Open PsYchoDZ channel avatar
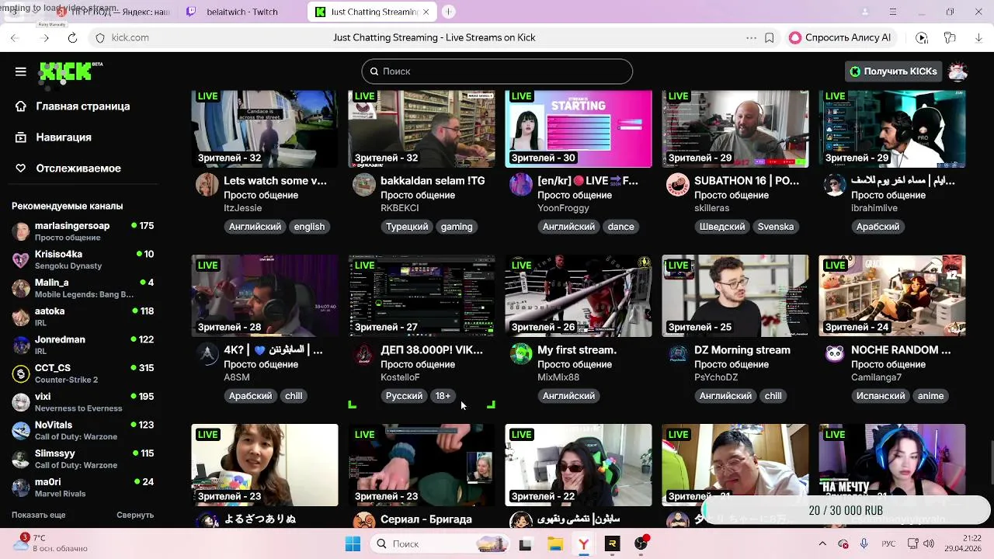The width and height of the screenshot is (994, 559). click(678, 354)
